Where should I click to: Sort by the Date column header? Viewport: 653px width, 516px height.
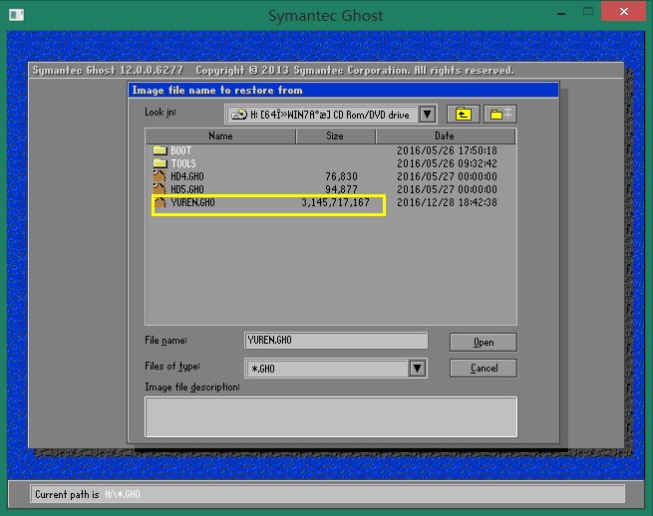click(446, 136)
